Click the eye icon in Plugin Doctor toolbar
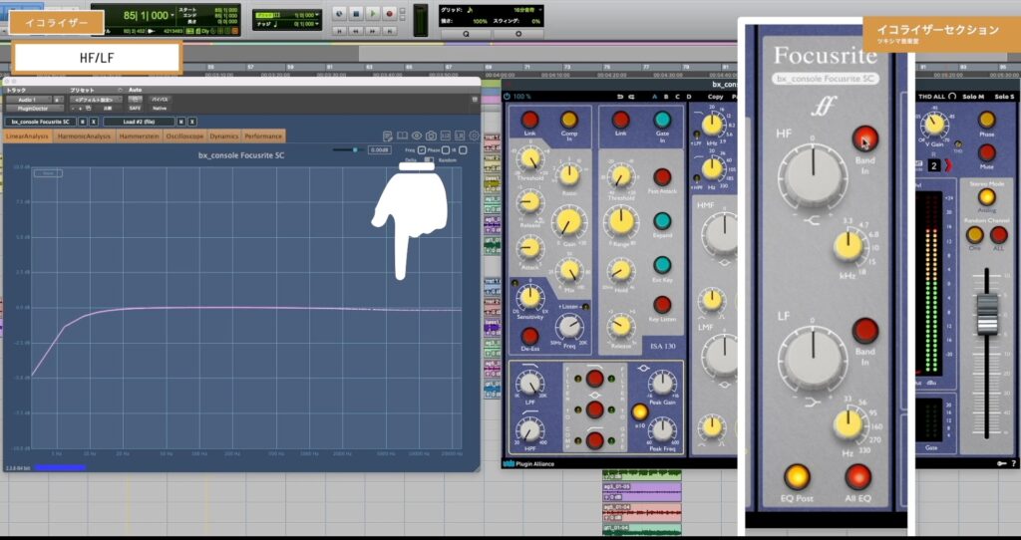1021x540 pixels. click(417, 135)
